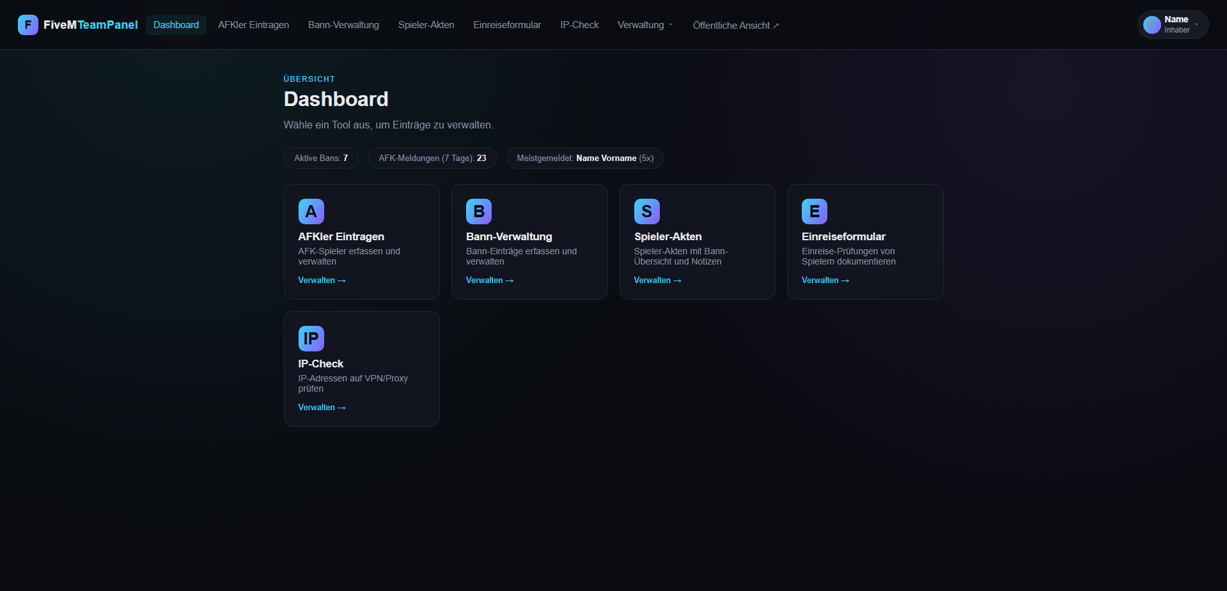Click the Spieler-Akten card title
This screenshot has width=1227, height=591.
click(668, 236)
